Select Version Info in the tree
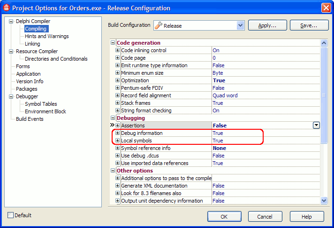Image resolution: width=334 pixels, height=228 pixels. tap(30, 81)
